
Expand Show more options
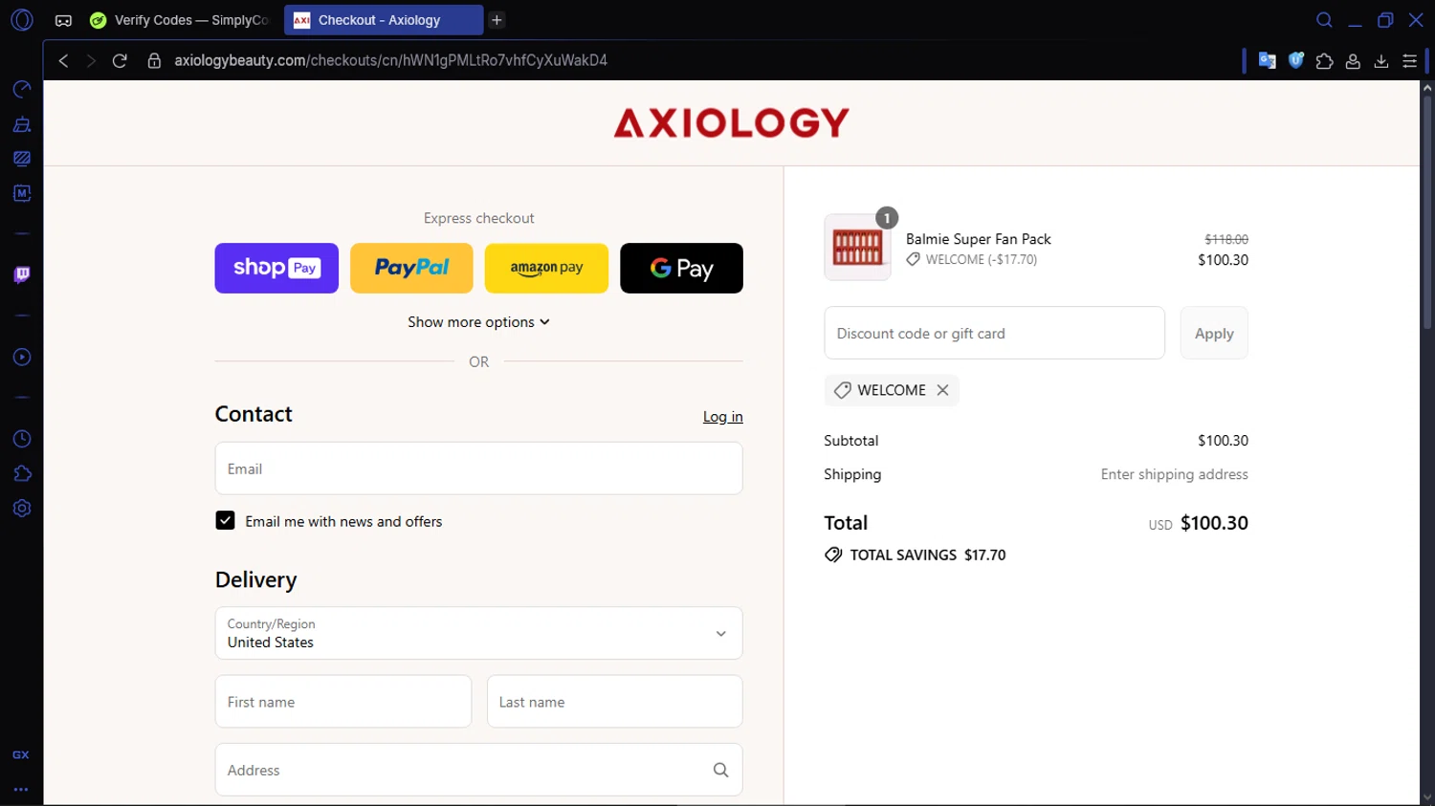tap(478, 322)
